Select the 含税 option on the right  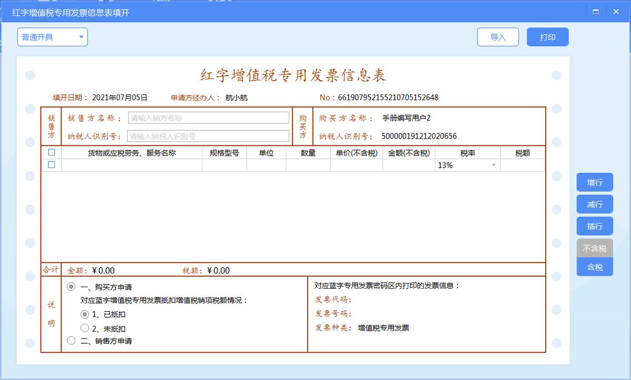(594, 267)
